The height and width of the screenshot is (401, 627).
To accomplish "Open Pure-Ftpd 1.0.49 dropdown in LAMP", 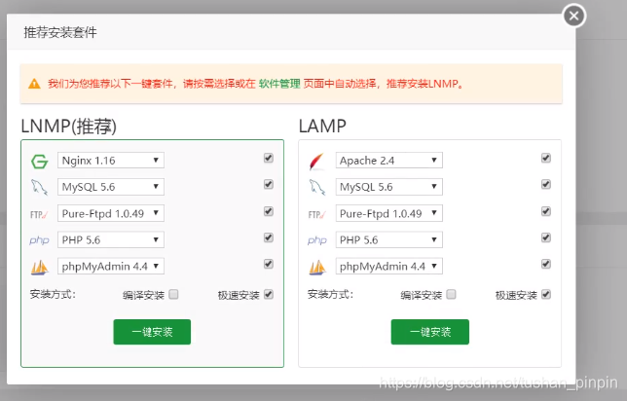I will [389, 213].
